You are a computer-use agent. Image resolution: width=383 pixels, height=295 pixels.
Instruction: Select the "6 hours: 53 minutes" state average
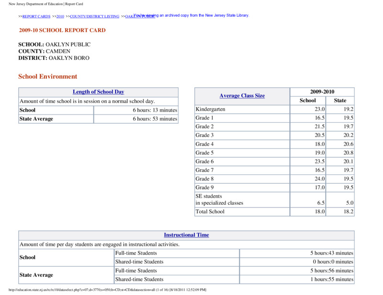(155, 119)
